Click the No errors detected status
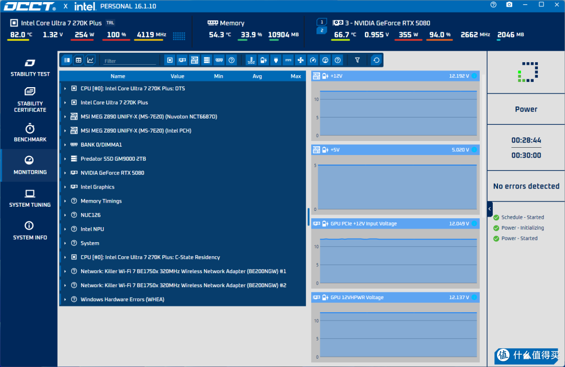 coord(526,186)
